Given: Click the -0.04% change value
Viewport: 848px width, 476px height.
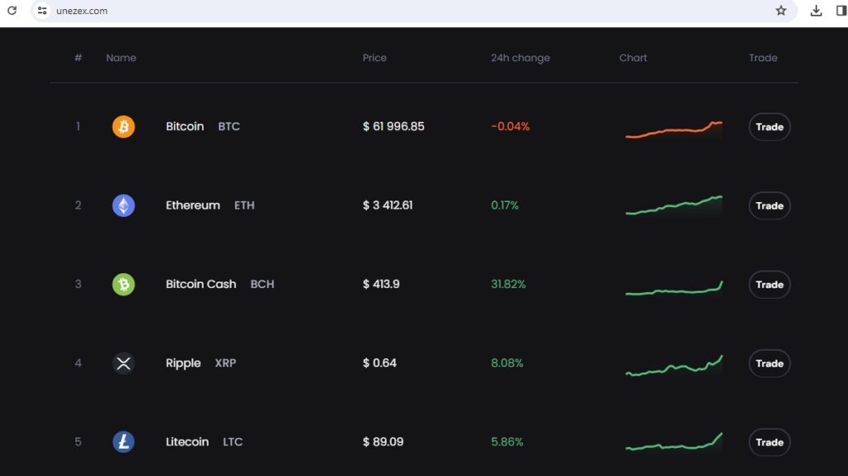Looking at the screenshot, I should pyautogui.click(x=510, y=127).
